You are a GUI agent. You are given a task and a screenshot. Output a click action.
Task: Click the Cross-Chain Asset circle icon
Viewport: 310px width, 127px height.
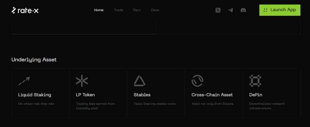click(197, 81)
